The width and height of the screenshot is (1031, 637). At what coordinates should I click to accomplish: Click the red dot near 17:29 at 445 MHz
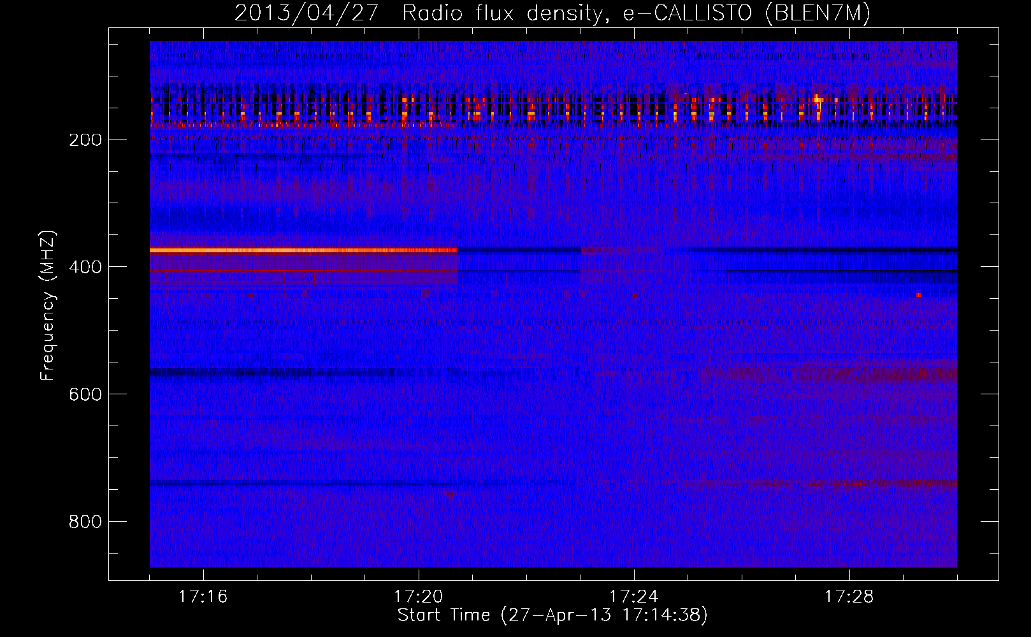(x=919, y=295)
